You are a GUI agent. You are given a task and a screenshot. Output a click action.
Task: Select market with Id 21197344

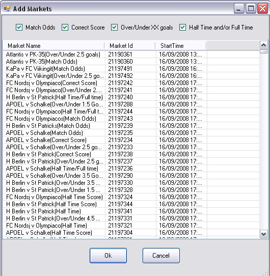[131, 204]
